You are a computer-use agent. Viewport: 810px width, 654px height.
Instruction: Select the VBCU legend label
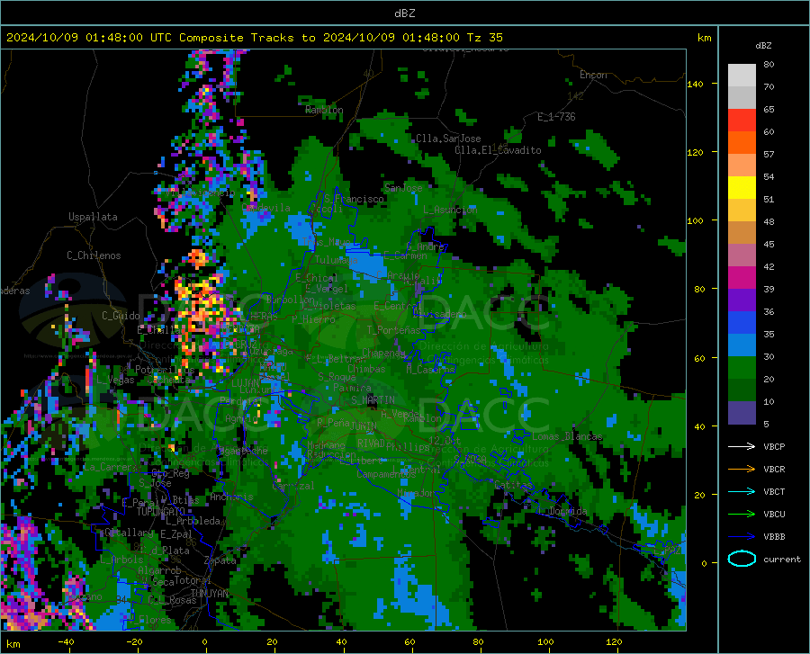[x=774, y=515]
